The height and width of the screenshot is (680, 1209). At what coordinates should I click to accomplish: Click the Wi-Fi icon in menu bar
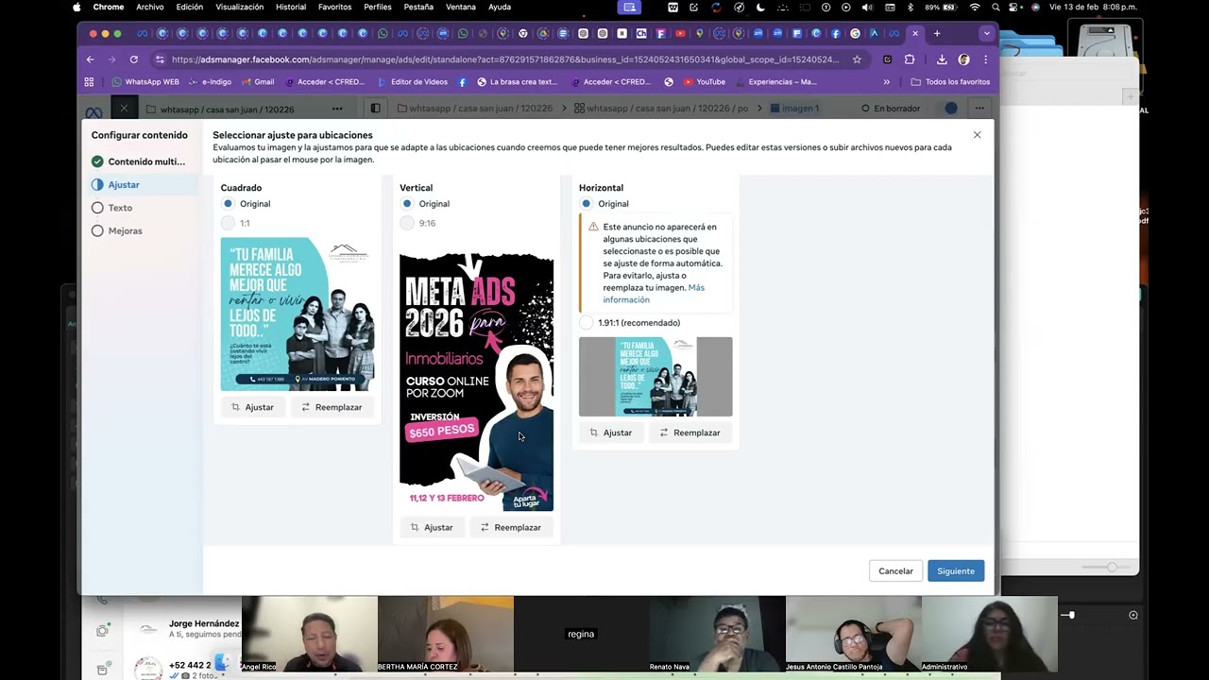pyautogui.click(x=975, y=7)
